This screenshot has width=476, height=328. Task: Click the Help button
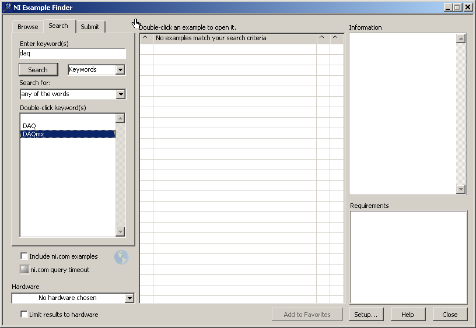pyautogui.click(x=408, y=315)
